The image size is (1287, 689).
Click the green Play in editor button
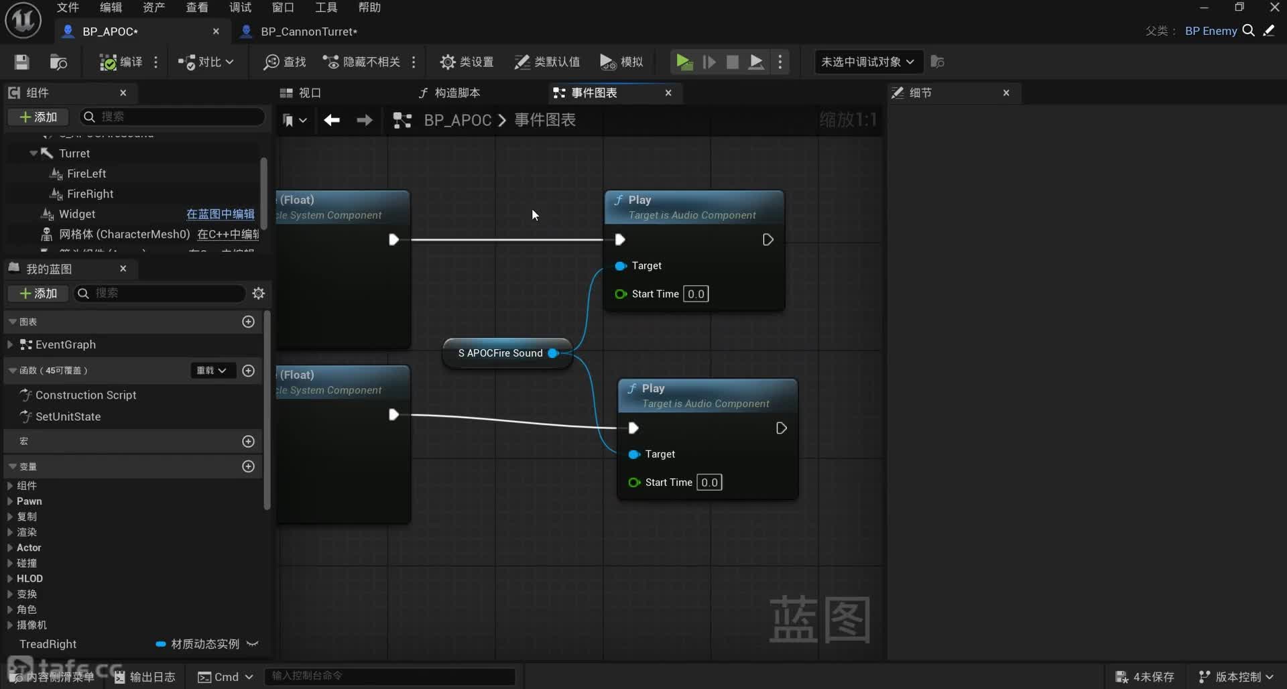tap(684, 62)
